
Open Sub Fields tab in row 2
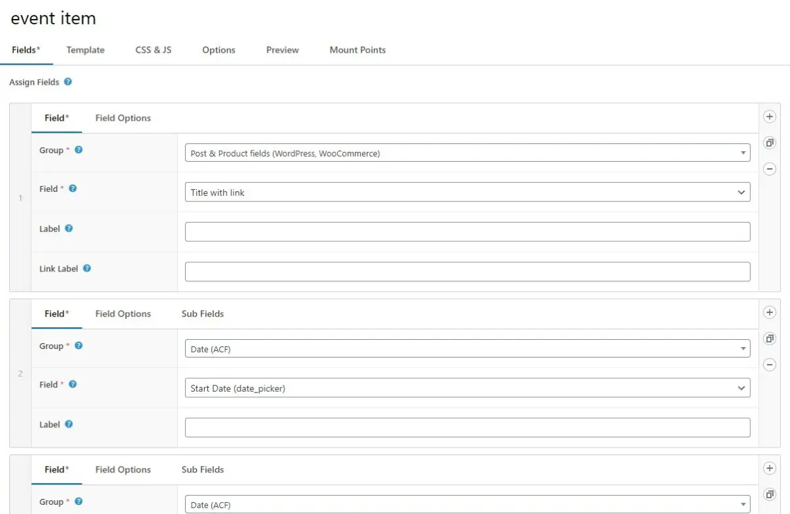coord(203,314)
